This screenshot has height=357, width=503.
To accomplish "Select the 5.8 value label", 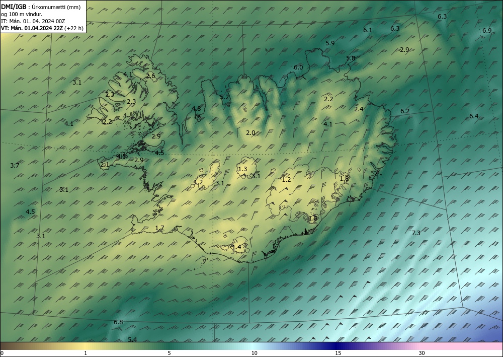I will pos(351,58).
